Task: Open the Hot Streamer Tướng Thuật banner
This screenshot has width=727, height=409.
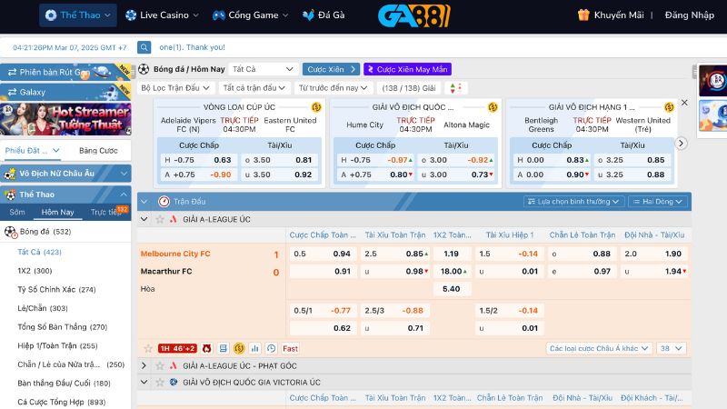Action: [65, 117]
